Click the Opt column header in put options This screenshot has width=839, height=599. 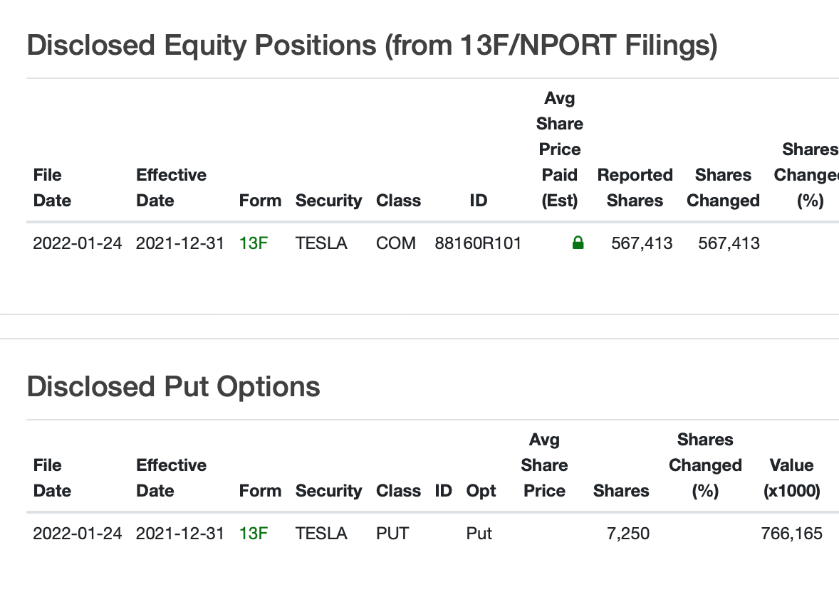pyautogui.click(x=481, y=491)
